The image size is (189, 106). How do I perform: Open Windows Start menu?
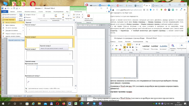coord(3,103)
